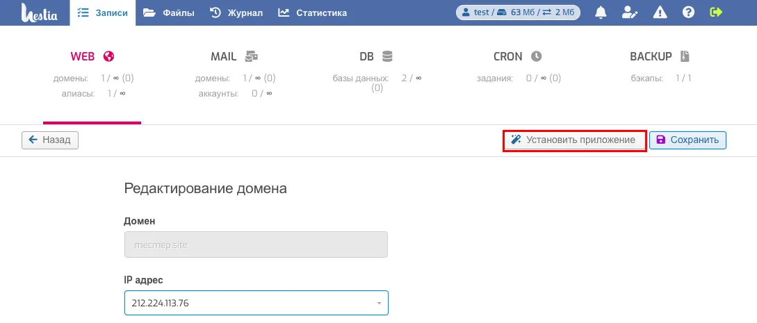
Task: Click the DB database icon
Action: tap(388, 56)
